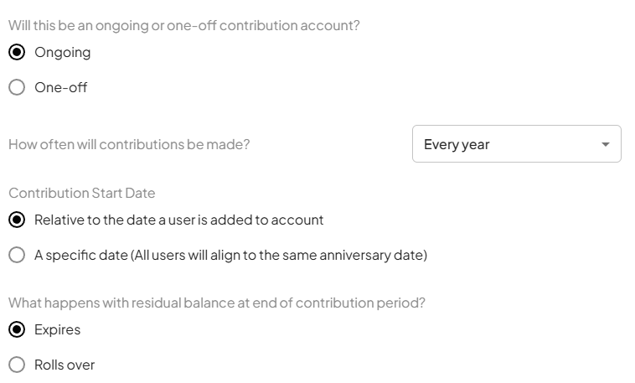Click 'Relative to the date a user is added' label
Image resolution: width=635 pixels, height=383 pixels.
point(178,220)
